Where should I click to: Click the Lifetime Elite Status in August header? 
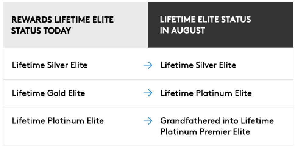coord(205,25)
